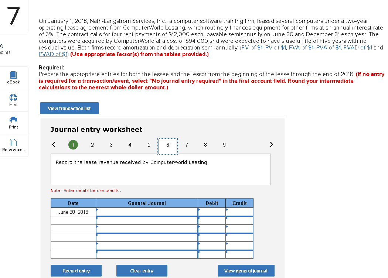This screenshot has width=388, height=278.
Task: Click Debit field in fourth row
Action: pos(212,237)
